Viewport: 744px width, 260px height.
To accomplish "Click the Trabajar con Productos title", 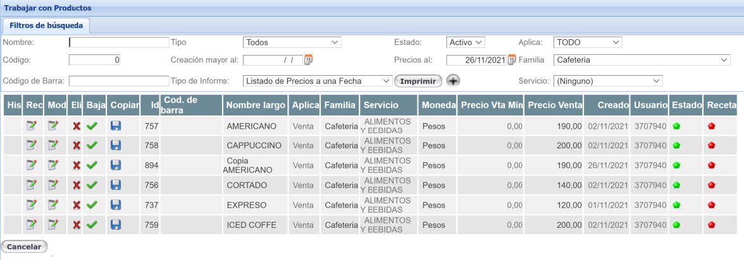I will (47, 8).
